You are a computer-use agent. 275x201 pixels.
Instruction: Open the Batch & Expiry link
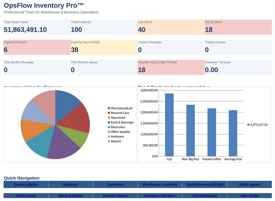point(71,196)
